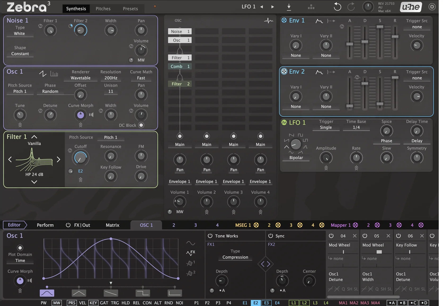Open the LFO Trigger dropdown showing Single
The image size is (443, 306).
pos(326,127)
